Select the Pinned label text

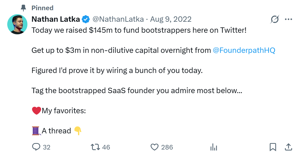[42, 8]
